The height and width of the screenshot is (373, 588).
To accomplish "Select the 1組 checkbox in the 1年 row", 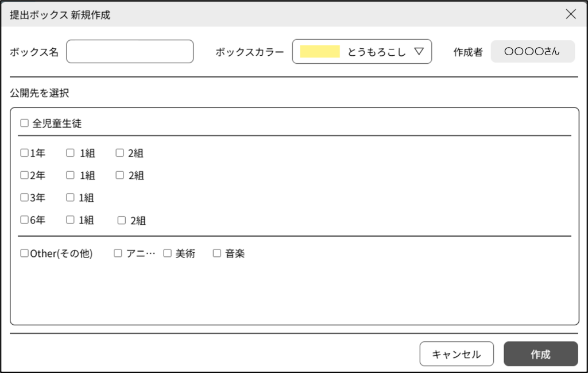I will 70,153.
